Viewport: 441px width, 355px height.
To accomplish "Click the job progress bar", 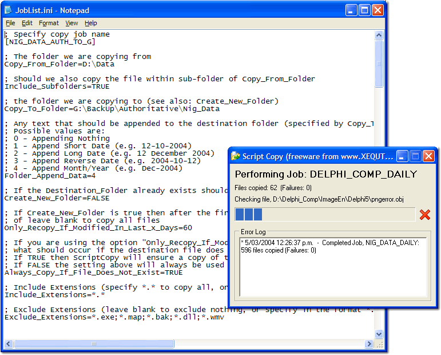I will point(325,215).
